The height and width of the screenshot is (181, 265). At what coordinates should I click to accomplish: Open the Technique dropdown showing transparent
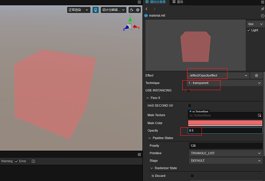point(224,83)
